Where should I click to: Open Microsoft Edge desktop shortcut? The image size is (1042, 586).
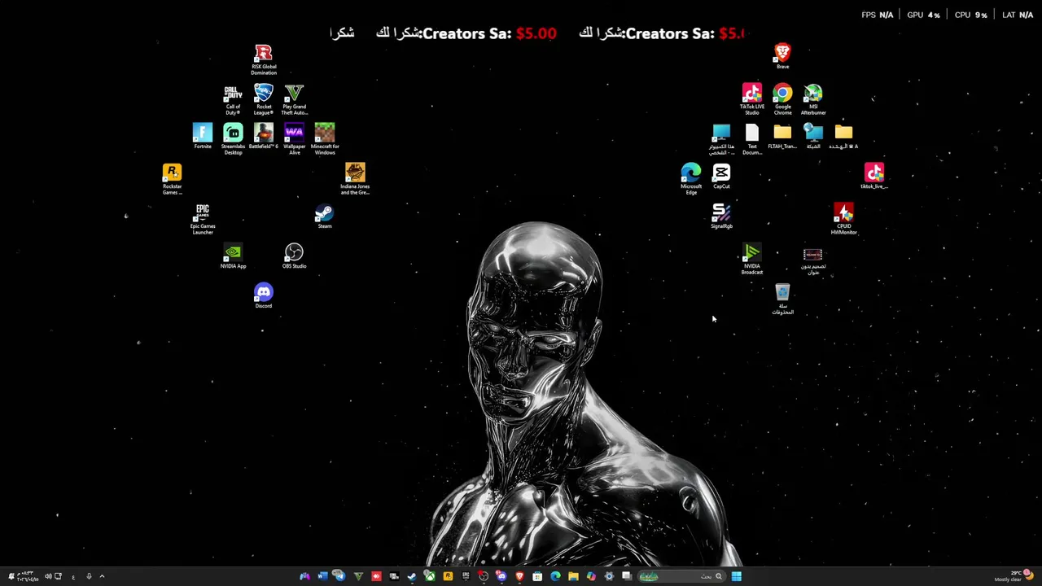(x=691, y=179)
